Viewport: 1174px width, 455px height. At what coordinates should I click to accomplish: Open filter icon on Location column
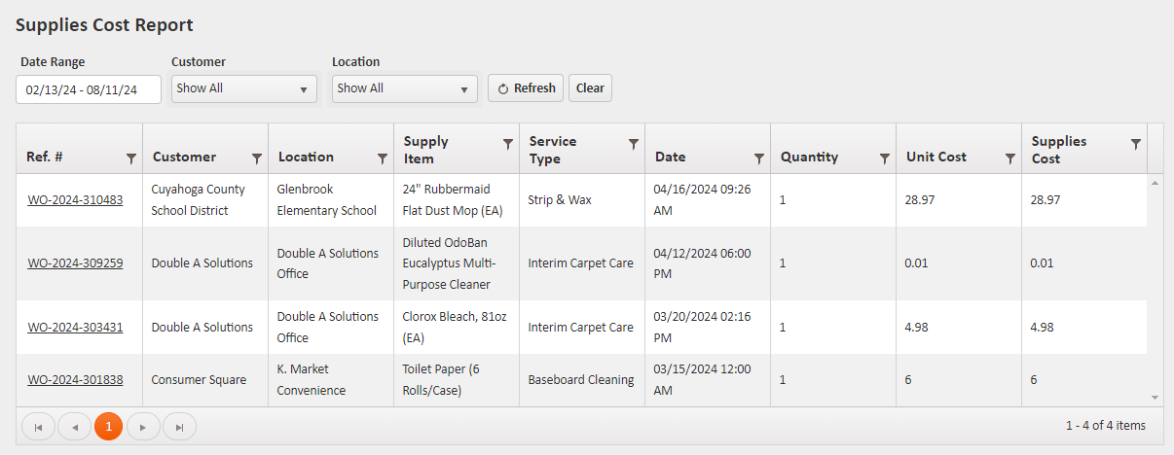coord(383,158)
